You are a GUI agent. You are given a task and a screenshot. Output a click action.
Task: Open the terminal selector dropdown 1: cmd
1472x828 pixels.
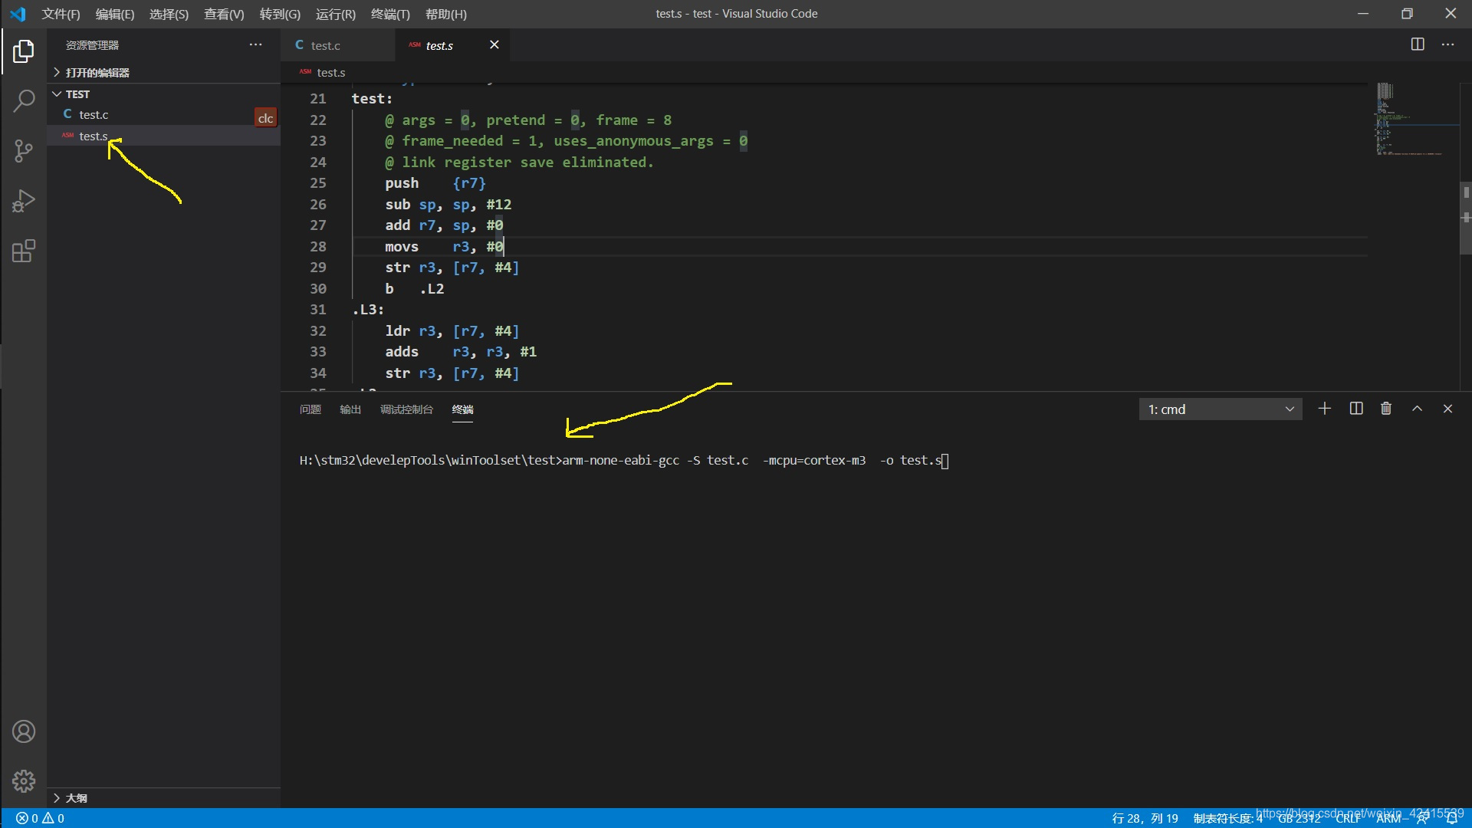coord(1221,409)
